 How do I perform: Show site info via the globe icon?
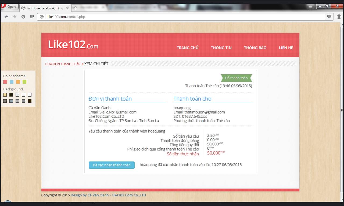42,17
